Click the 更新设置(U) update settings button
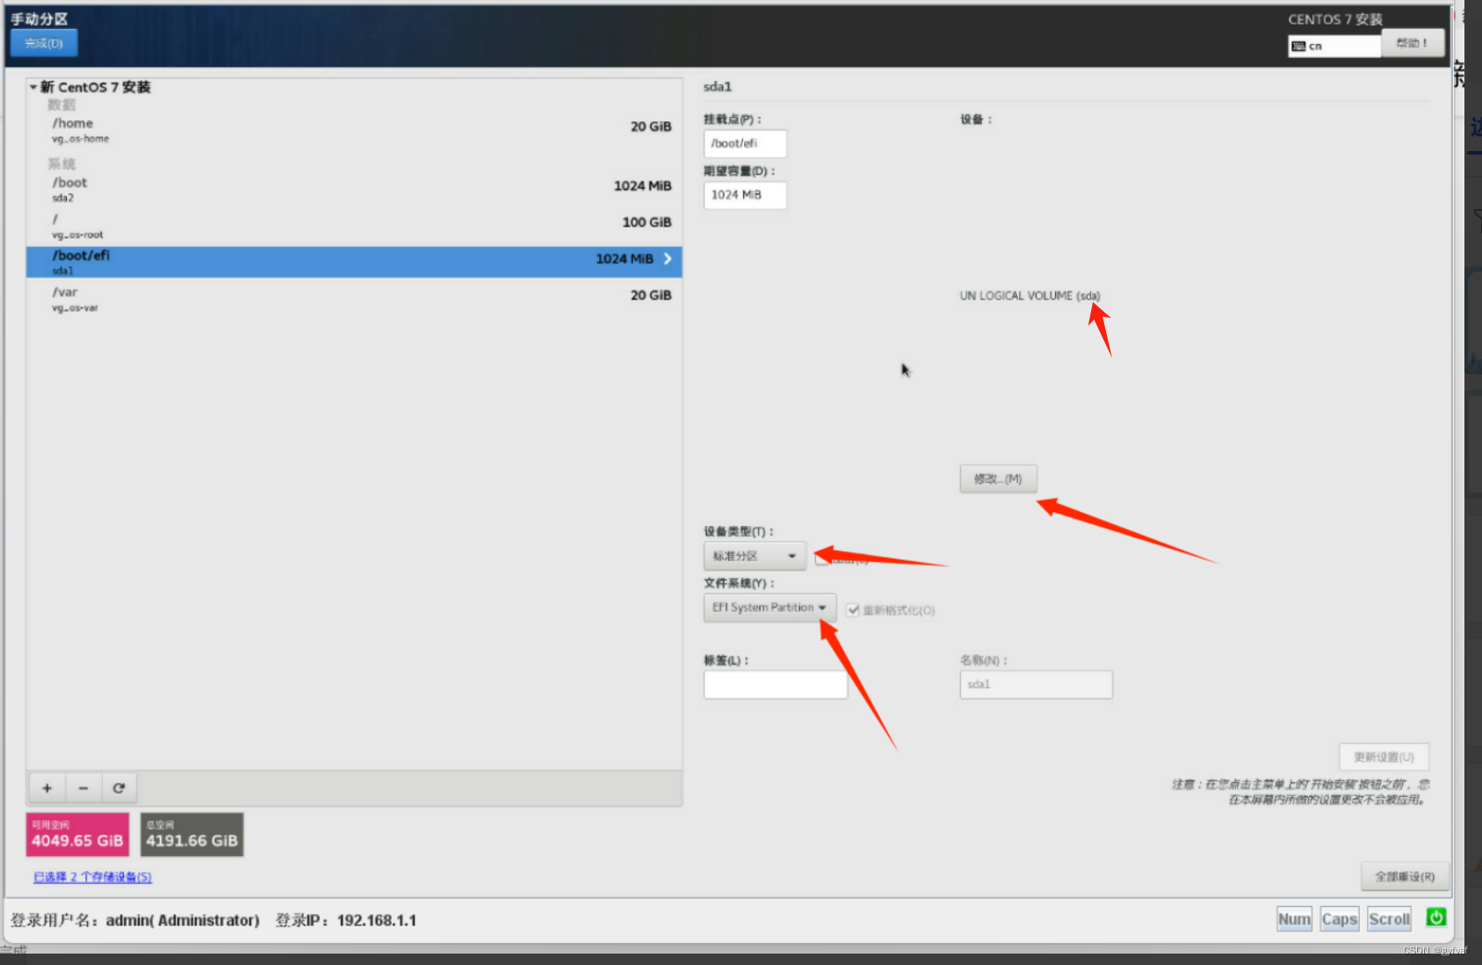Image resolution: width=1482 pixels, height=965 pixels. [x=1384, y=757]
